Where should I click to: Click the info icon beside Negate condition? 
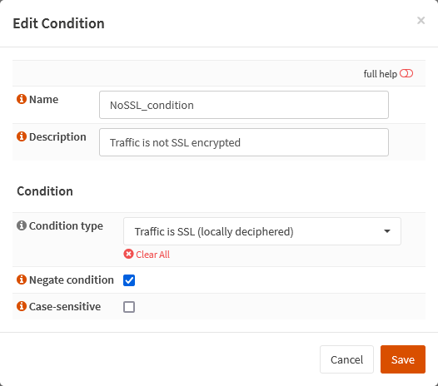pyautogui.click(x=22, y=280)
